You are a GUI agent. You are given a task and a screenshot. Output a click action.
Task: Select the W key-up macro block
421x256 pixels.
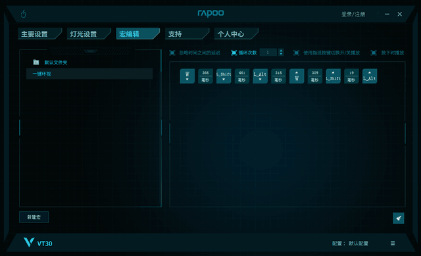click(x=297, y=76)
